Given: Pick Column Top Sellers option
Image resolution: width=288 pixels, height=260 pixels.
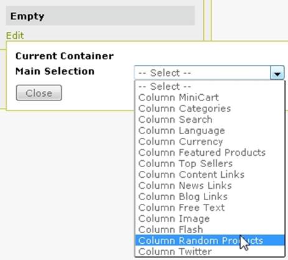Looking at the screenshot, I should (x=209, y=163).
